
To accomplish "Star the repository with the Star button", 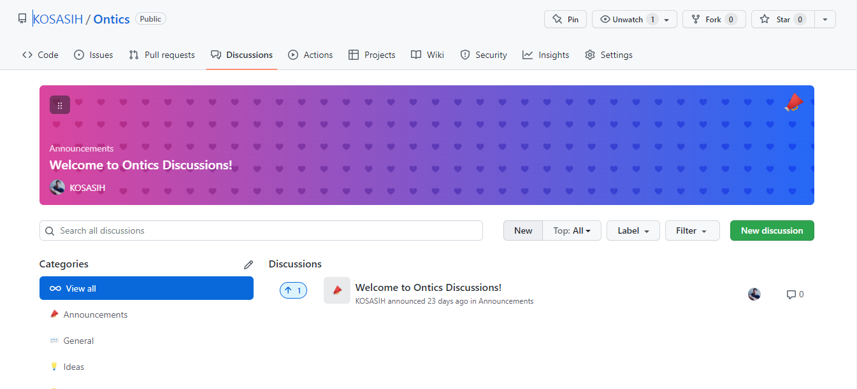I will point(783,19).
